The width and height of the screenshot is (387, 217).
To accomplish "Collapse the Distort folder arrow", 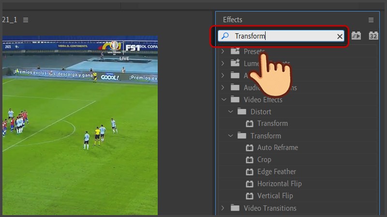I will [230, 112].
